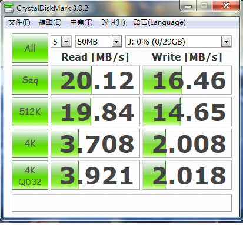Image resolution: width=243 pixels, height=225 pixels.
Task: Select the 512K write value 14.65
Action: [x=187, y=112]
